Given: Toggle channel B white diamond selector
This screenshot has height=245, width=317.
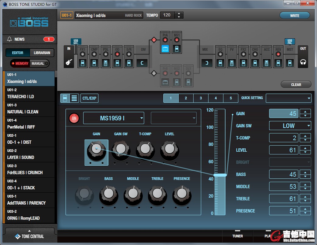Looking at the screenshot, I should tap(154, 73).
